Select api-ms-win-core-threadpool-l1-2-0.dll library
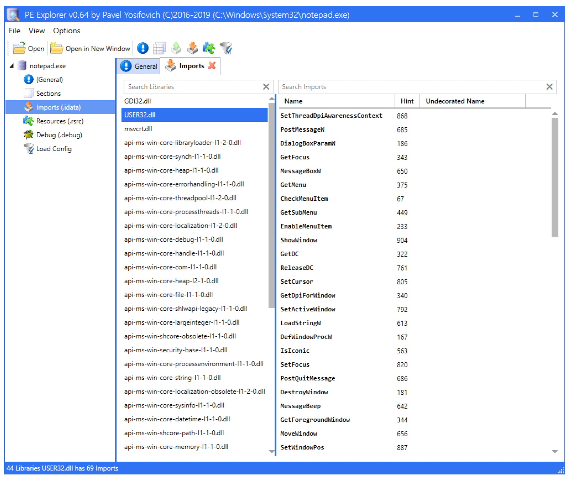The image size is (571, 480). pos(195,198)
